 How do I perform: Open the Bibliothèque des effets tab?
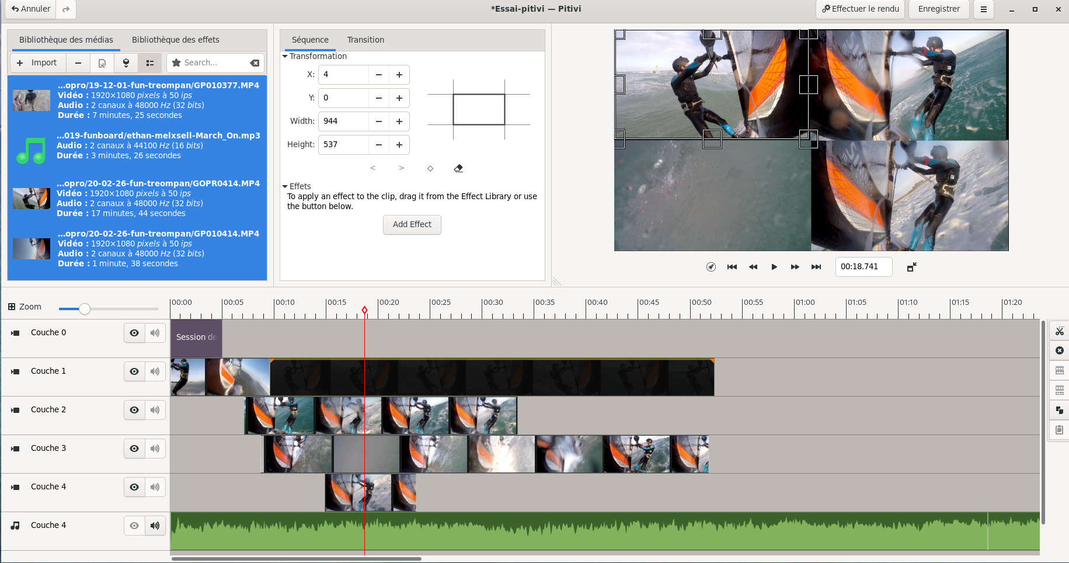[175, 40]
